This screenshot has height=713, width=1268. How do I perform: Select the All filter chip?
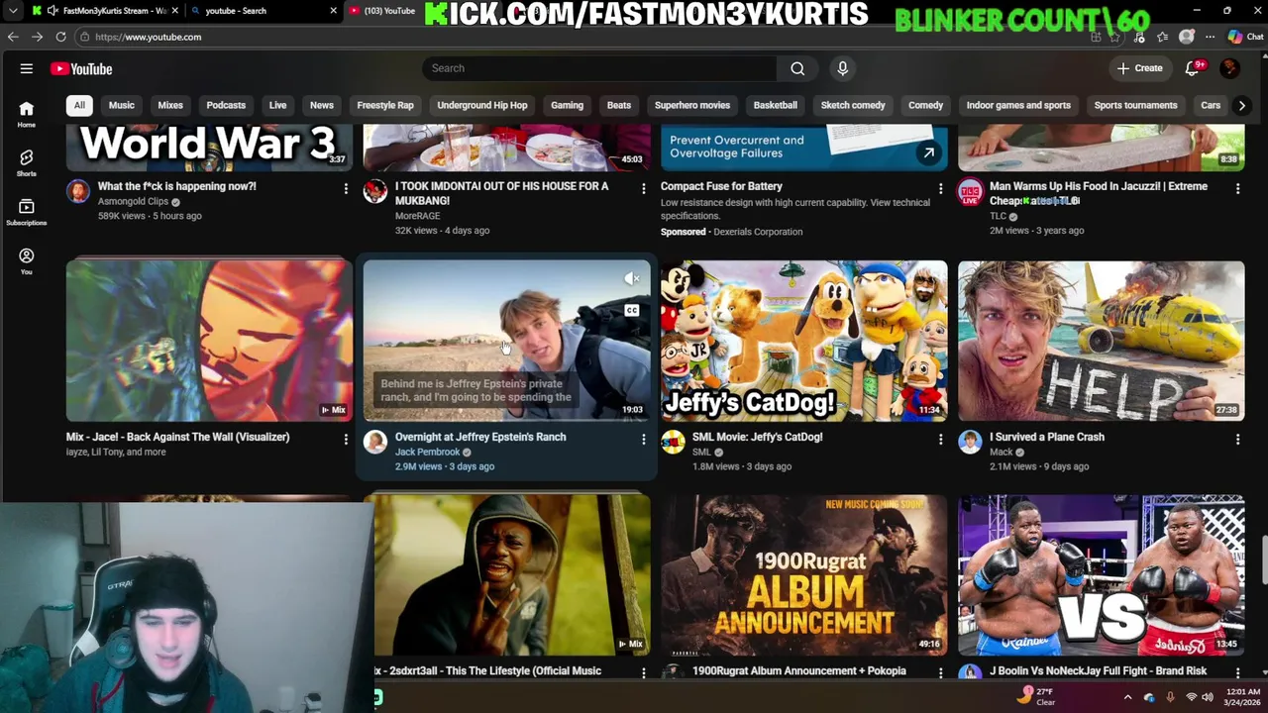79,105
